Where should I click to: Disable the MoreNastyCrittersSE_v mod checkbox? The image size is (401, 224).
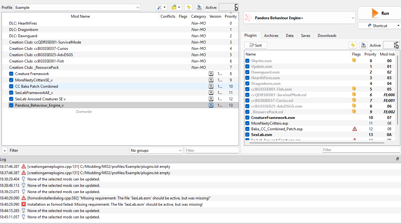point(11,80)
